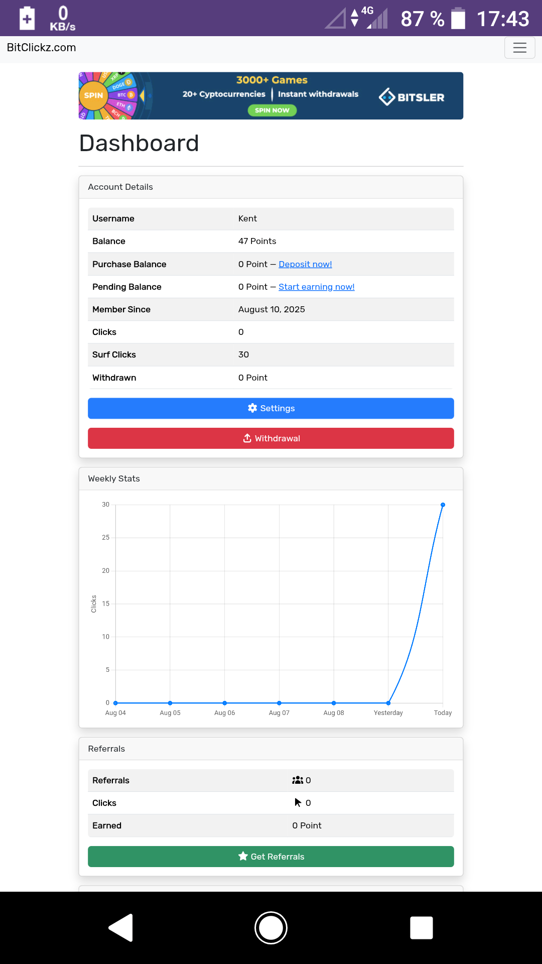Image resolution: width=542 pixels, height=964 pixels.
Task: Click the Weekly Stats panel header
Action: click(271, 478)
